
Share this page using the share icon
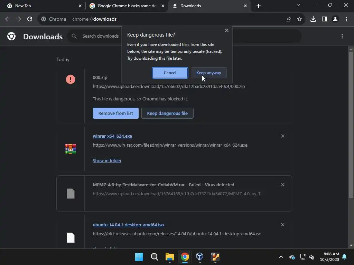(288, 19)
